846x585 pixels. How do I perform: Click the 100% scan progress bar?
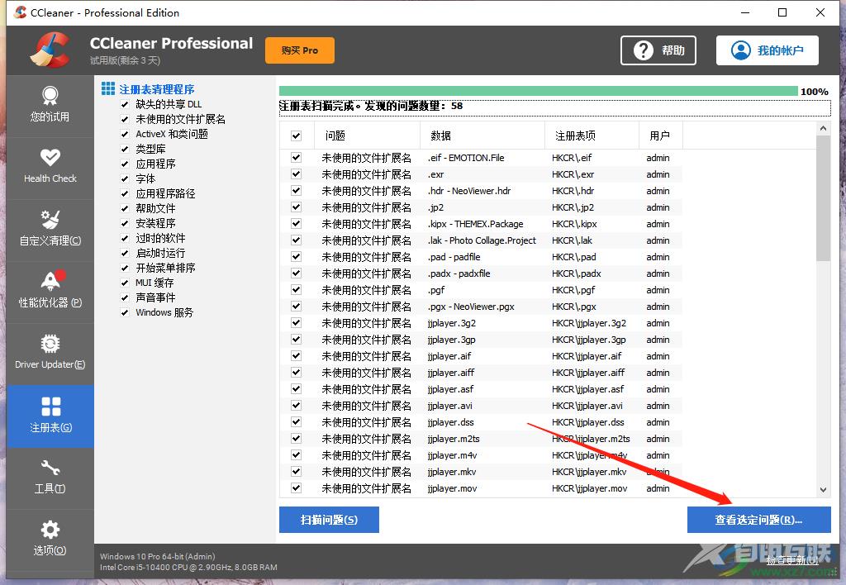[x=538, y=91]
